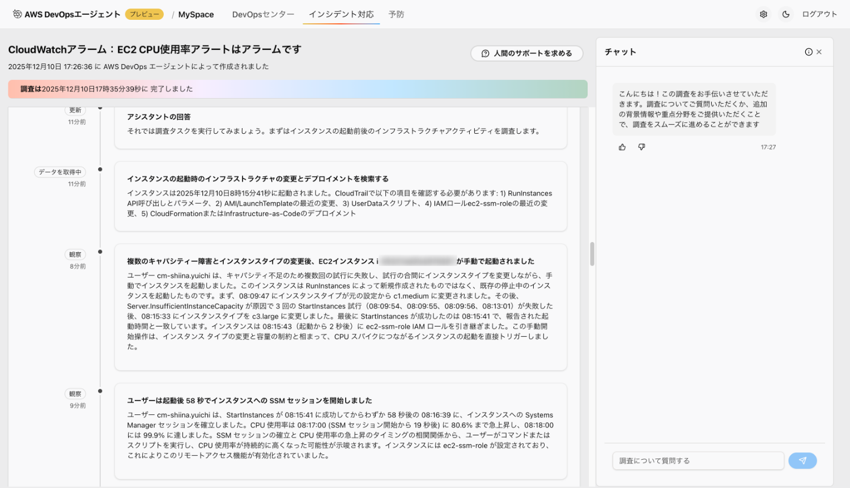Click the investigation completed status banner
This screenshot has height=488, width=850.
[x=297, y=89]
